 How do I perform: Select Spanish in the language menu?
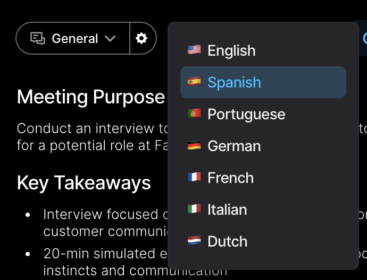click(x=263, y=82)
